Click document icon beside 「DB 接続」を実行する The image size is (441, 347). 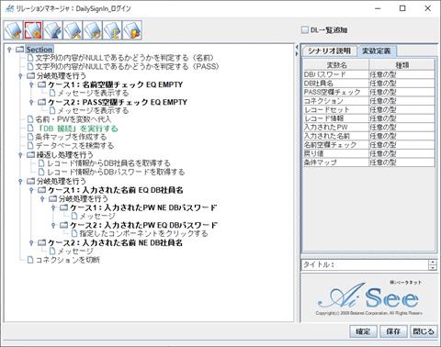click(30, 129)
